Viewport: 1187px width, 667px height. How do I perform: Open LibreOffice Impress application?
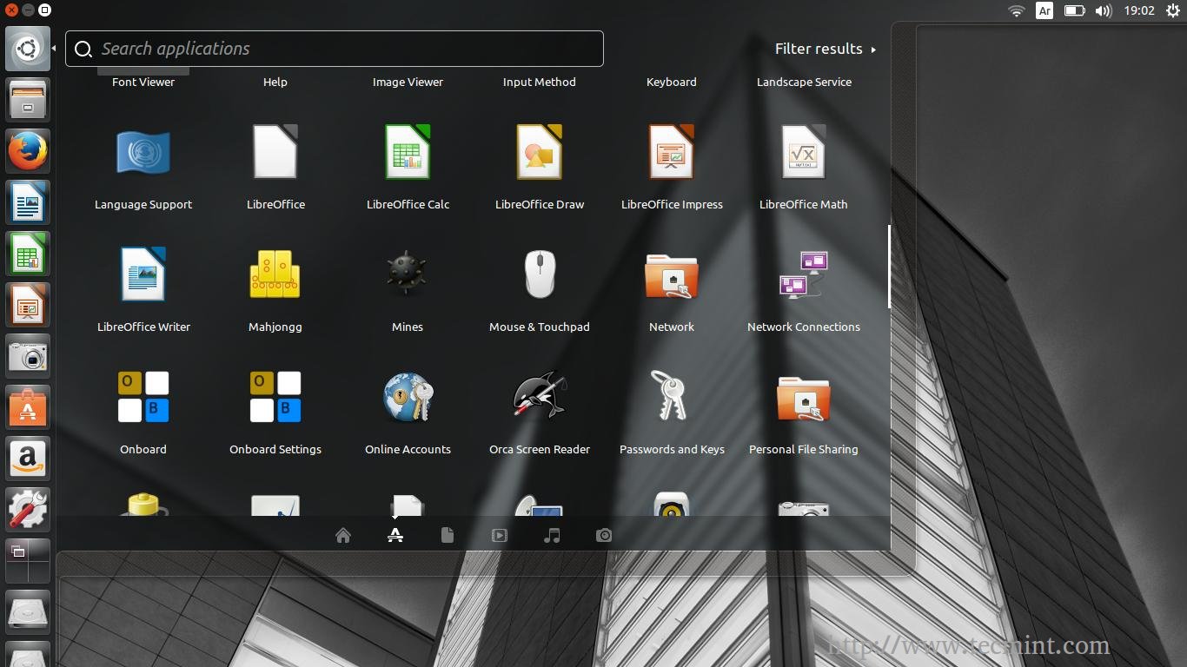pyautogui.click(x=672, y=153)
